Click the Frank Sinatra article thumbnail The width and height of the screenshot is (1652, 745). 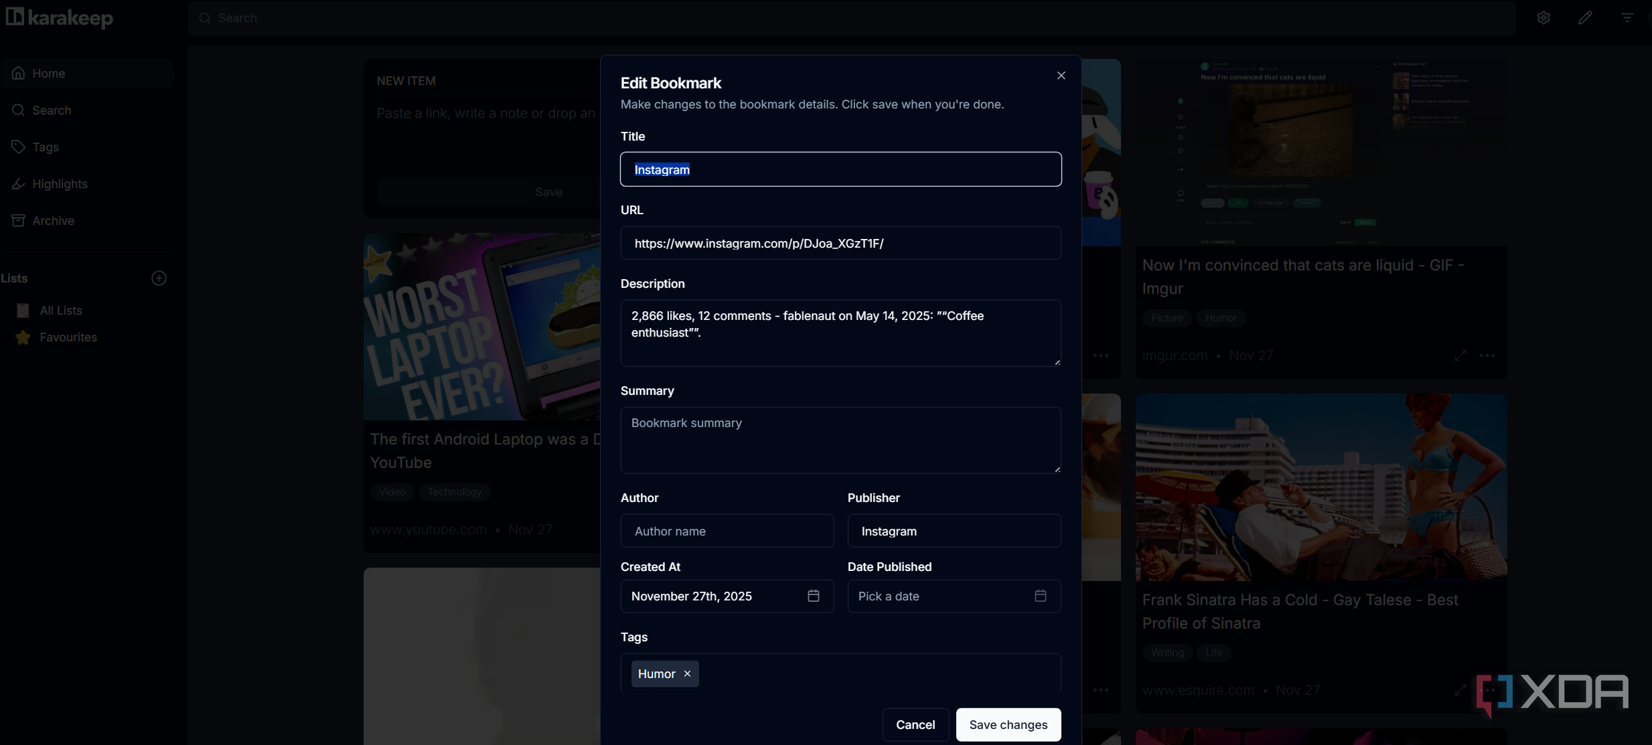coord(1321,487)
